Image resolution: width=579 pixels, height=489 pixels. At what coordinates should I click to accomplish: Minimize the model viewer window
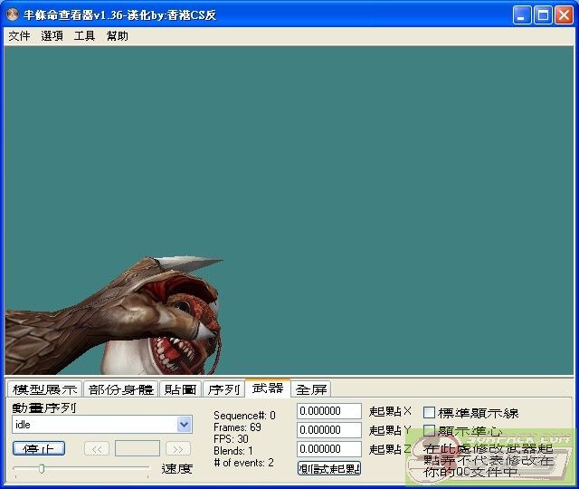[x=522, y=15]
